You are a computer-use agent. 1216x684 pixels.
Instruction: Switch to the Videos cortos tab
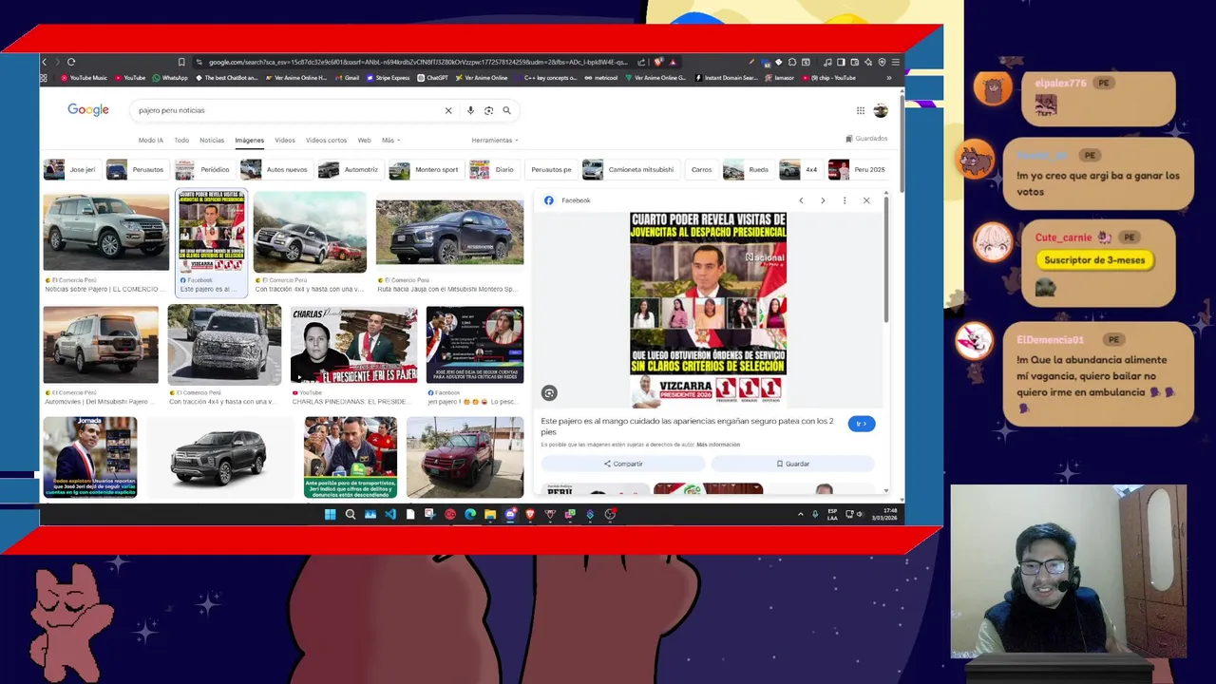point(326,140)
